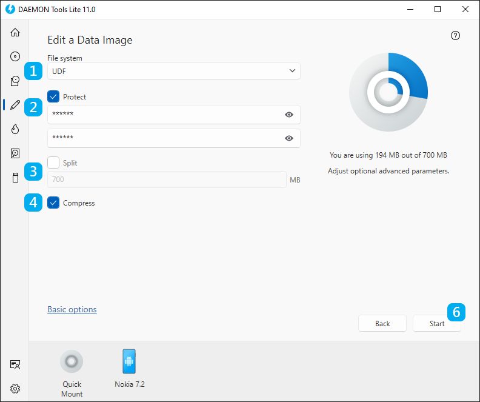Enable the Split checkbox
The image size is (480, 402).
click(x=53, y=162)
